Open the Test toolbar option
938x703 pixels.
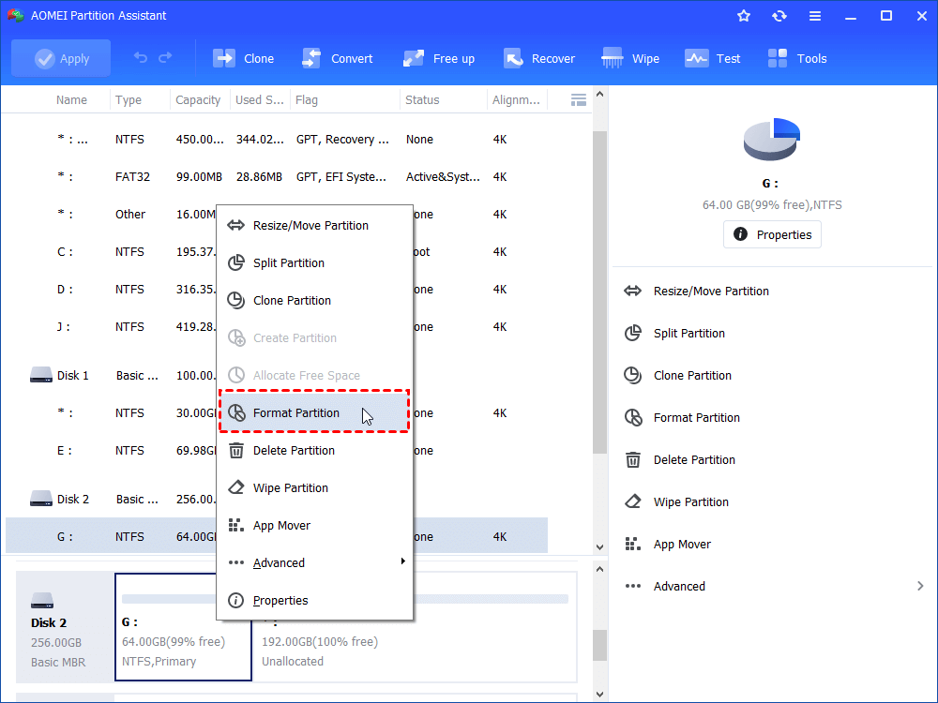point(713,58)
